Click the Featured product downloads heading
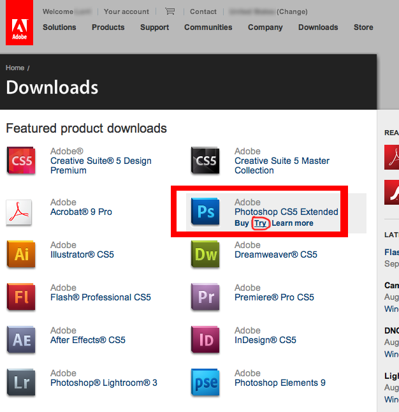 tap(87, 128)
